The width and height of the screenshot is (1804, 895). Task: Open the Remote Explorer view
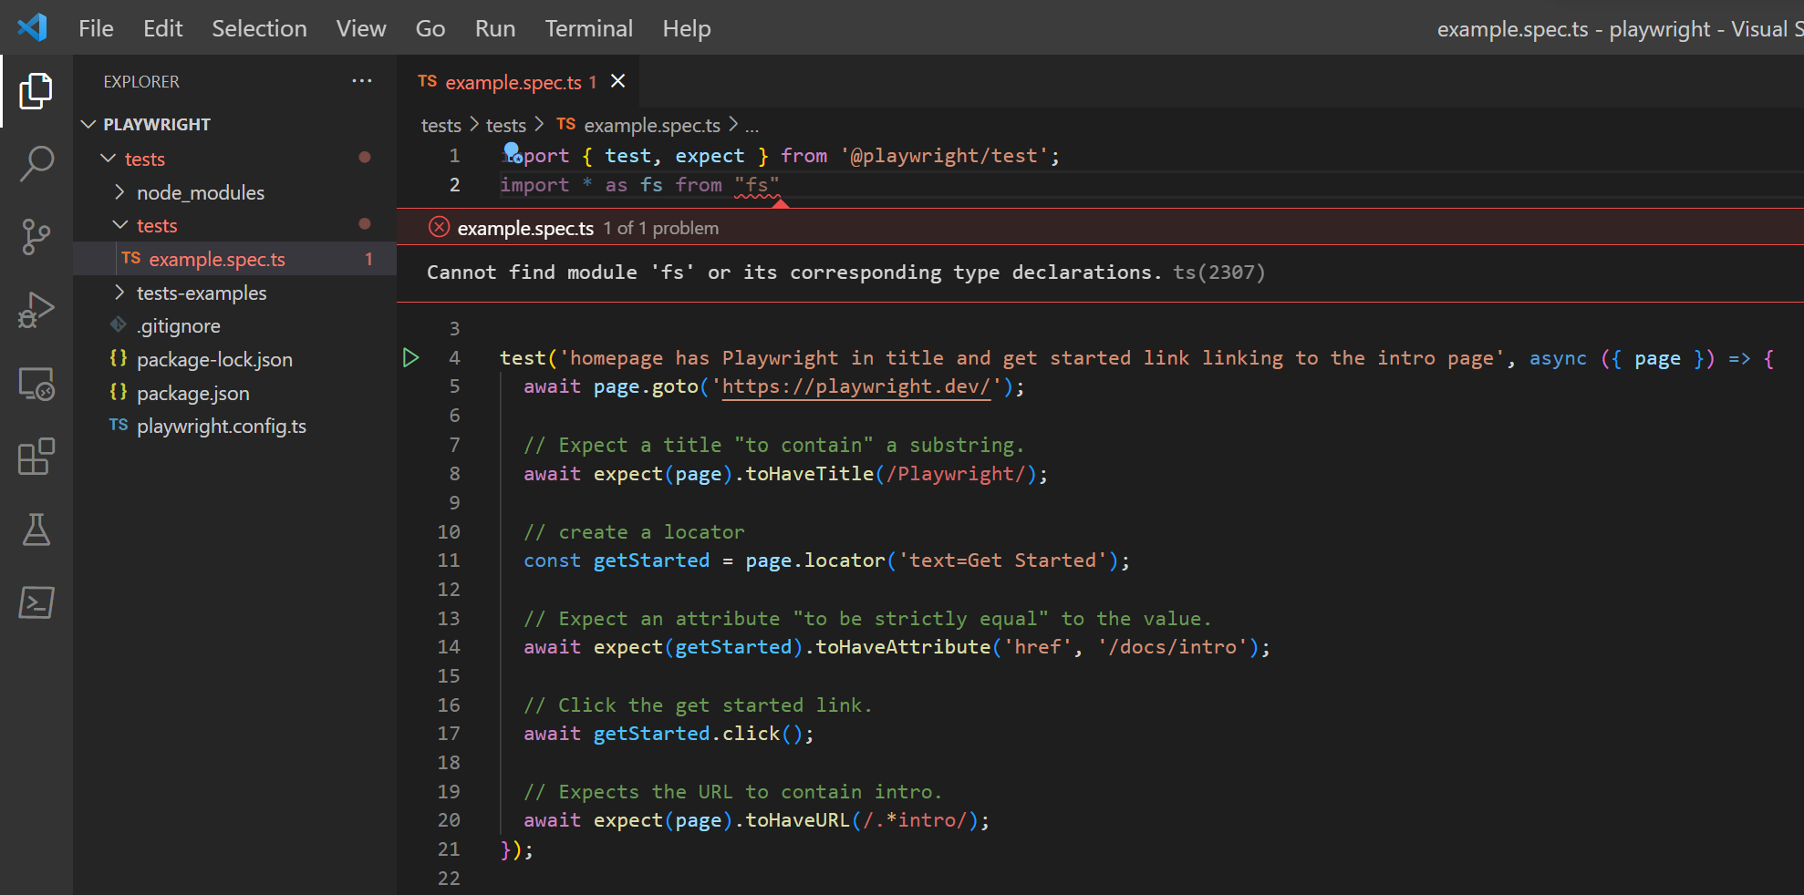[36, 384]
